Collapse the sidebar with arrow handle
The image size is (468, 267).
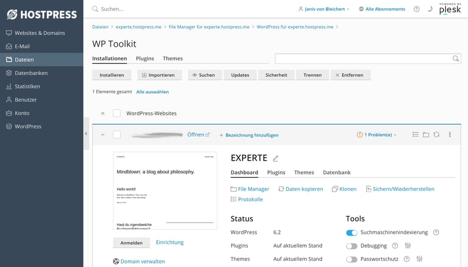coord(86,133)
